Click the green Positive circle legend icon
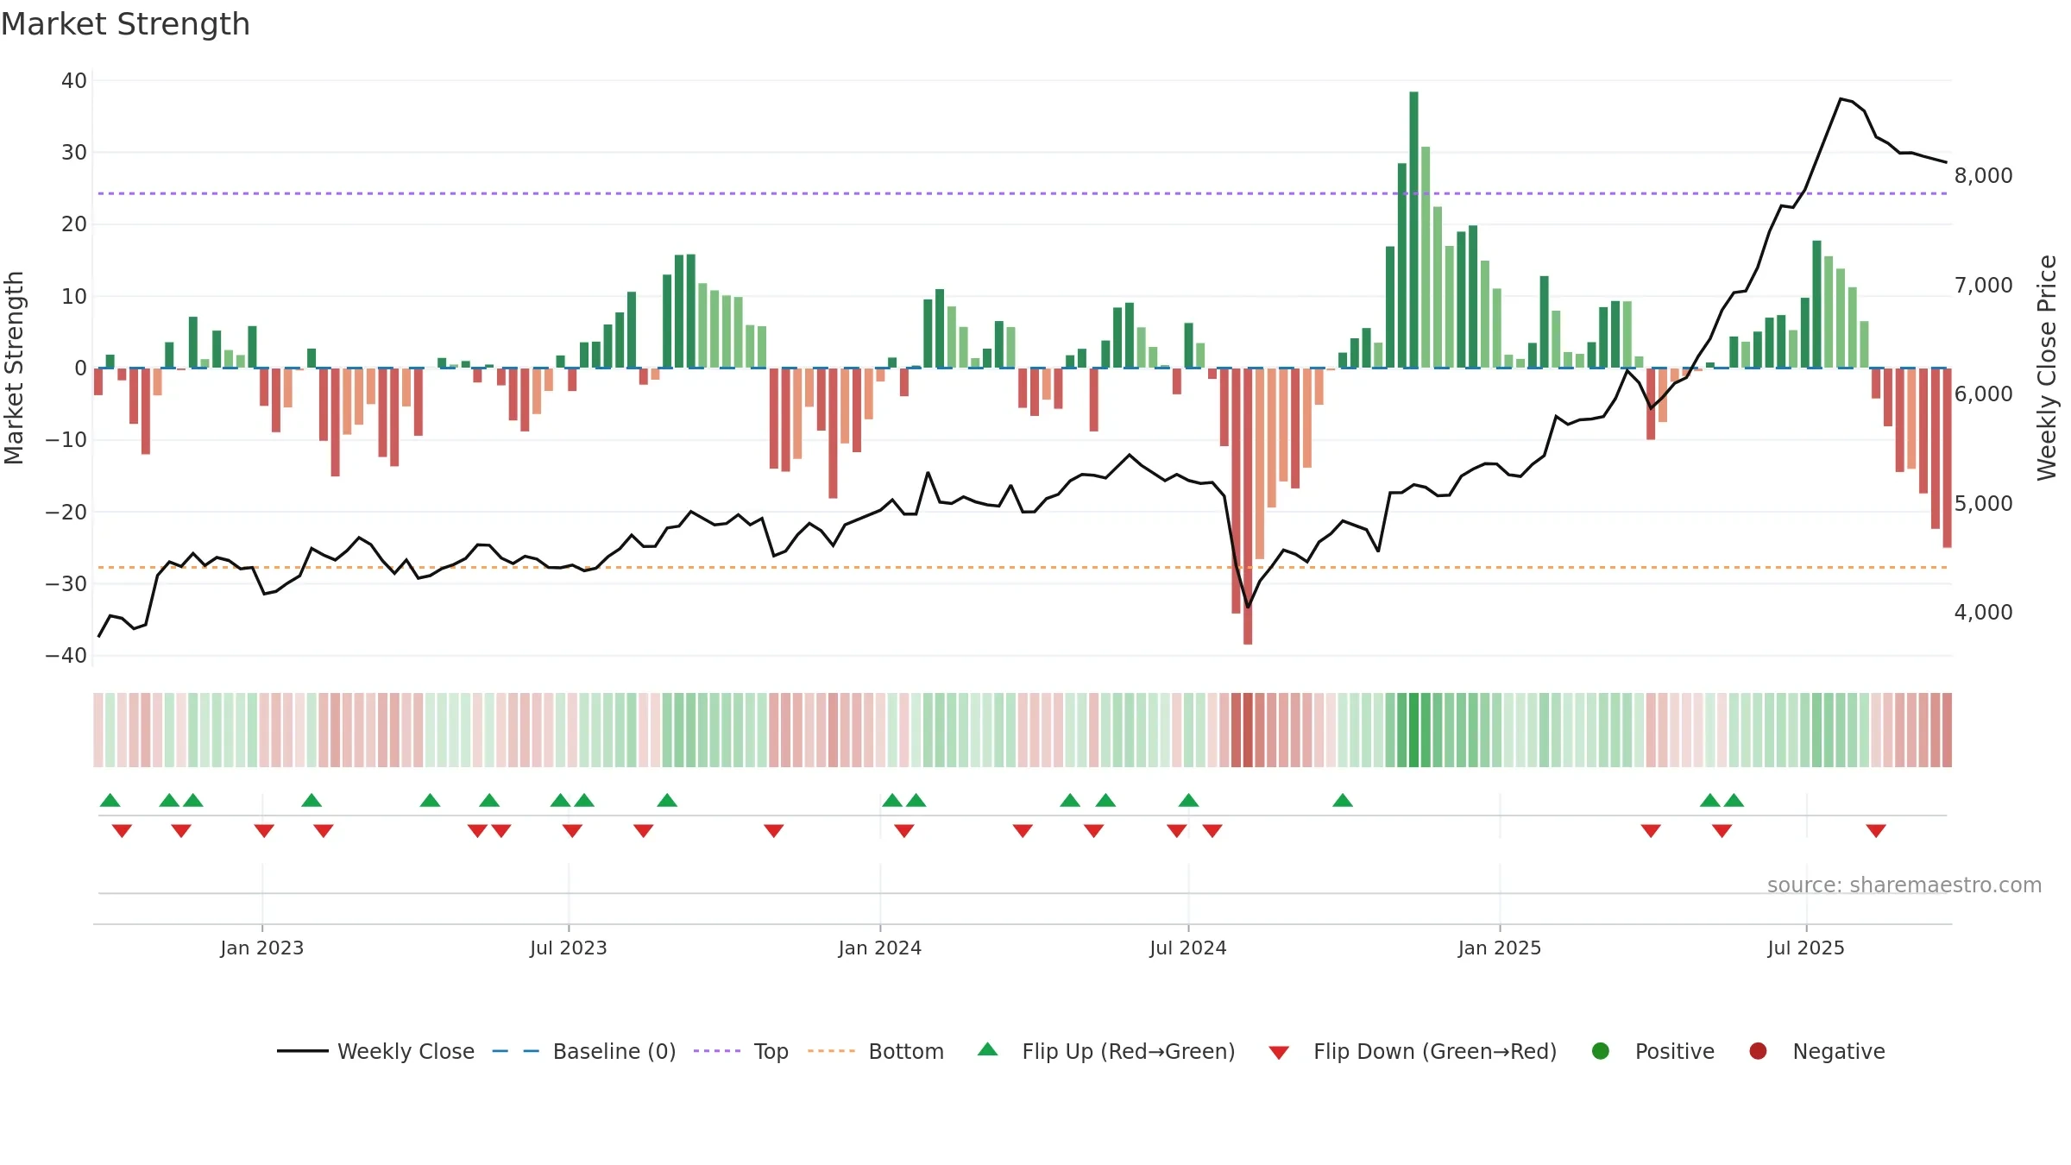Screen dimensions: 2071x1165 [1601, 1051]
